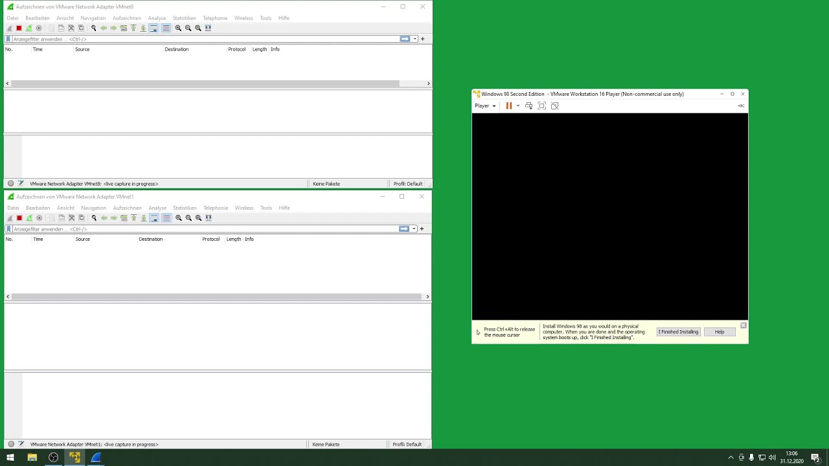
Task: Sort by Source column in VMnet8 window
Action: [82, 49]
